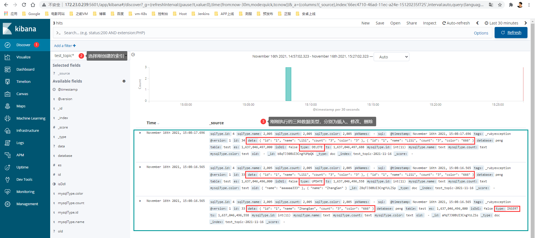This screenshot has width=535, height=238.
Task: Open the Logs icon in sidebar
Action: [8, 143]
